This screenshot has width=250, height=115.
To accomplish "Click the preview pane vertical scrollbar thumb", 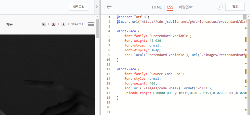I will (97, 28).
